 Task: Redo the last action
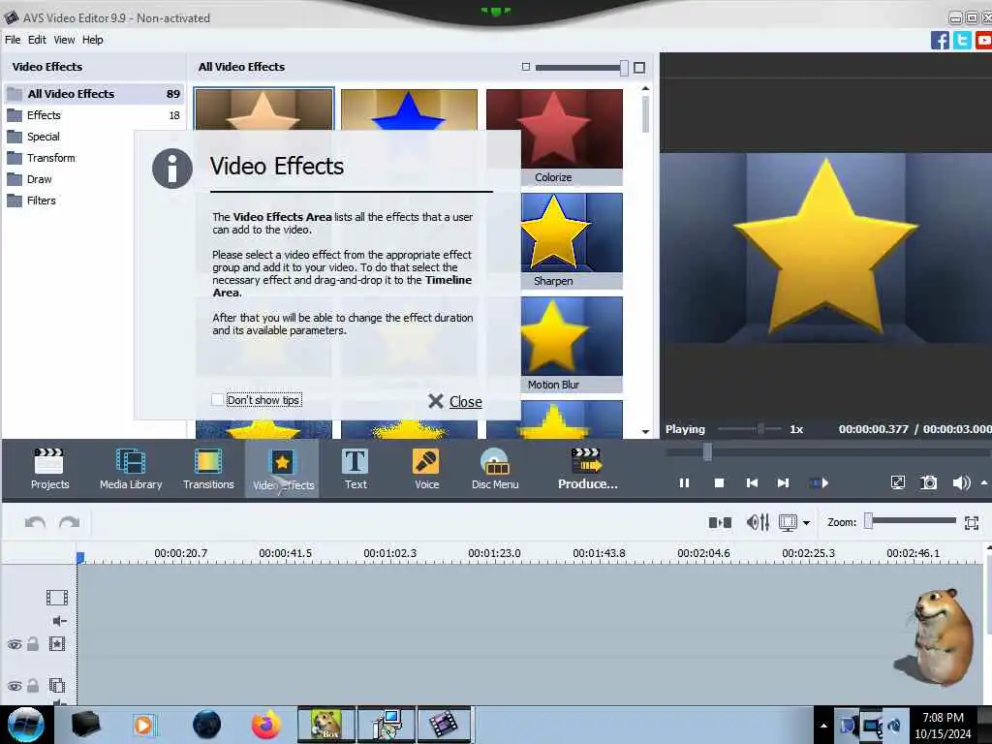[69, 522]
